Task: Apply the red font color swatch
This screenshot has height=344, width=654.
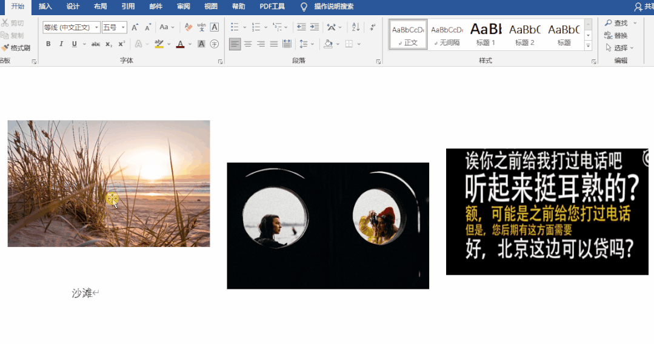Action: [x=180, y=44]
